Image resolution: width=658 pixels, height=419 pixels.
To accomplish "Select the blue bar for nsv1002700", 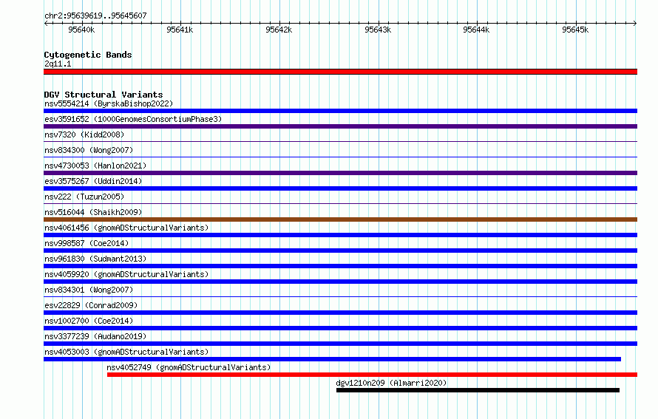I will 340,328.
